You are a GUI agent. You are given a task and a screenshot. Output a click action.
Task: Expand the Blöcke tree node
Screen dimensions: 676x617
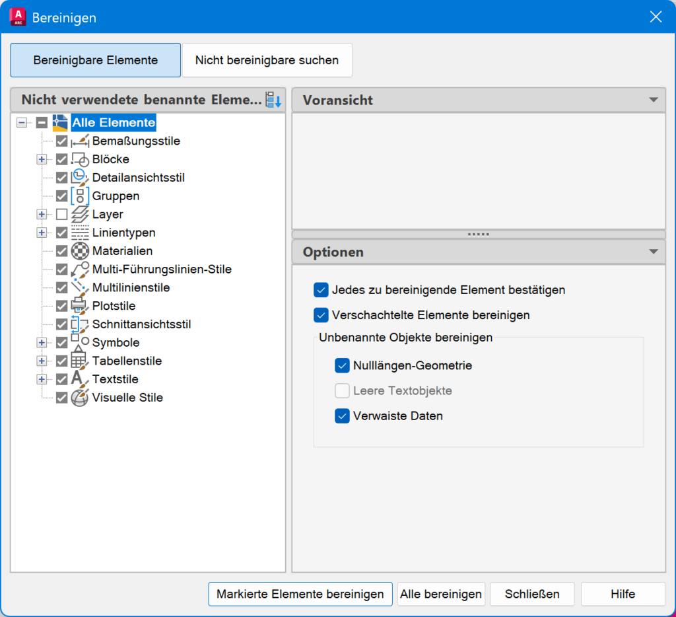(x=42, y=159)
